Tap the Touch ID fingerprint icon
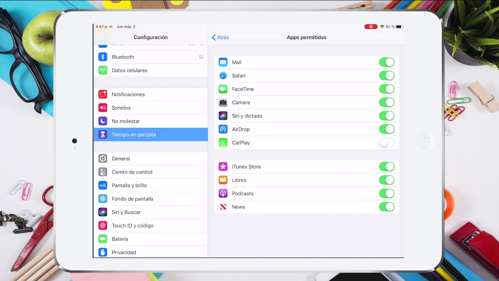 click(x=103, y=226)
